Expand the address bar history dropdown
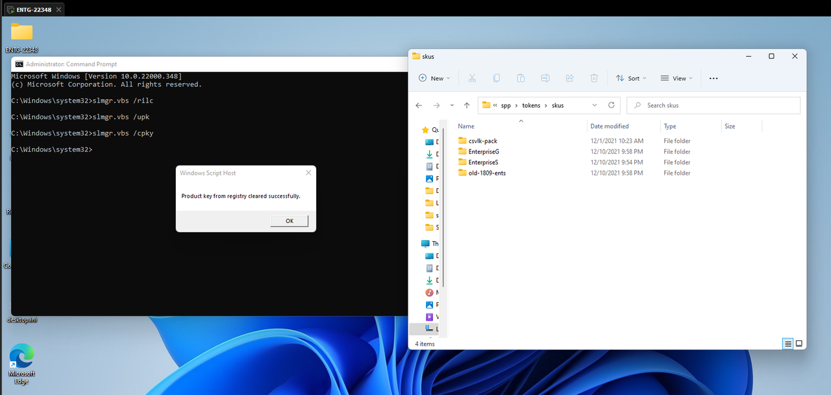 click(x=595, y=105)
